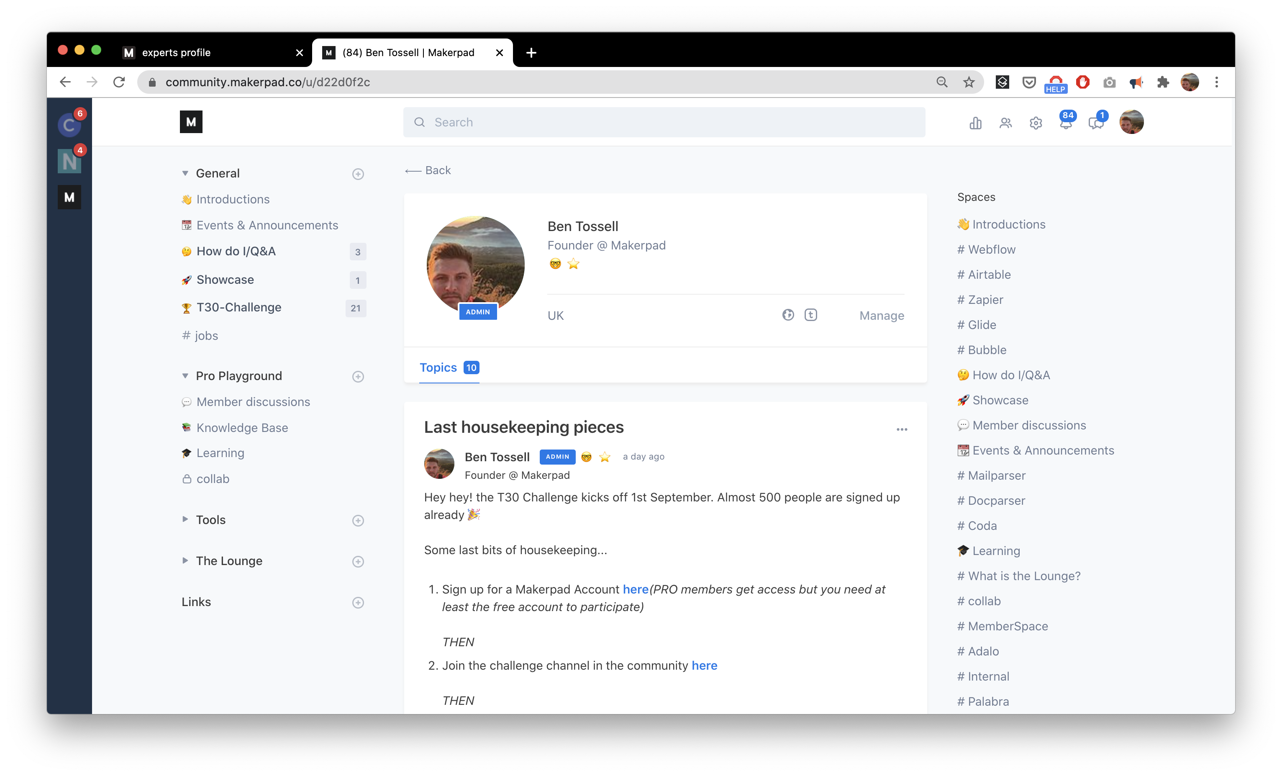Open Airtable in the Spaces list
The height and width of the screenshot is (776, 1282).
[984, 274]
